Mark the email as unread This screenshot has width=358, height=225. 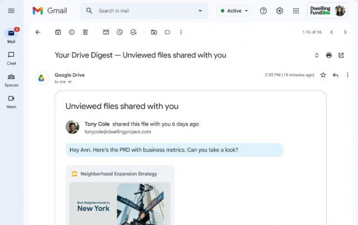[106, 32]
